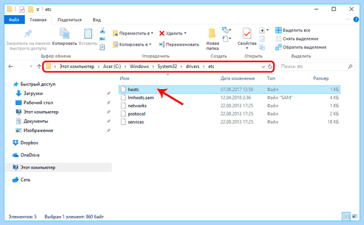Image resolution: width=364 pixels, height=225 pixels.
Task: Click the paste shortcut icon
Action: (x=103, y=47)
